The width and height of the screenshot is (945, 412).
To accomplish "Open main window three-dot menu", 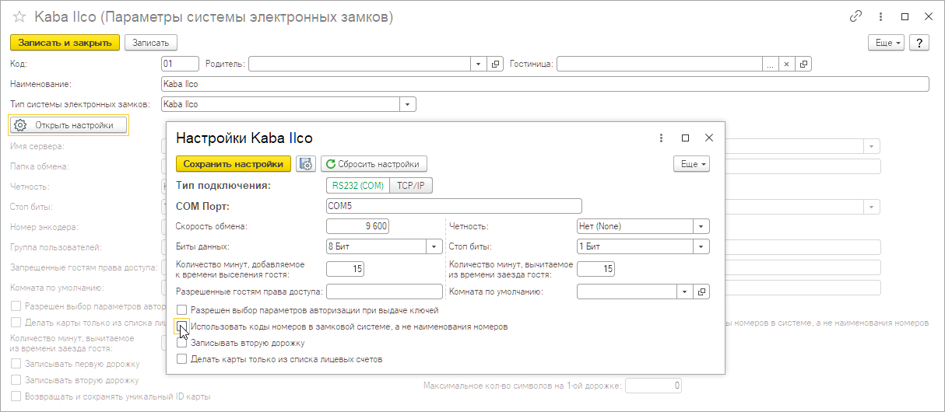I will tap(880, 16).
